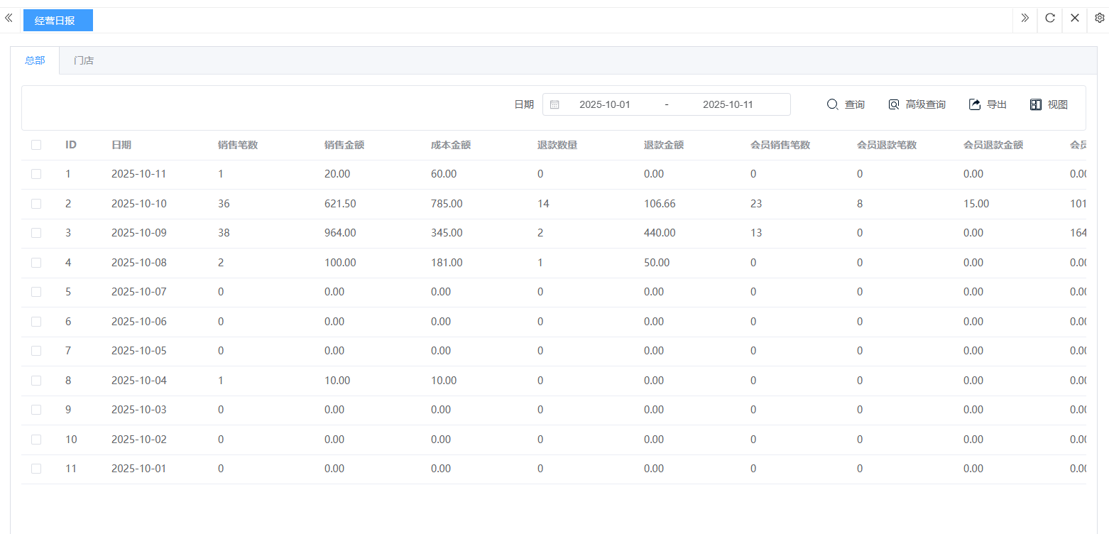
Task: Open the settings gear icon
Action: click(1099, 18)
